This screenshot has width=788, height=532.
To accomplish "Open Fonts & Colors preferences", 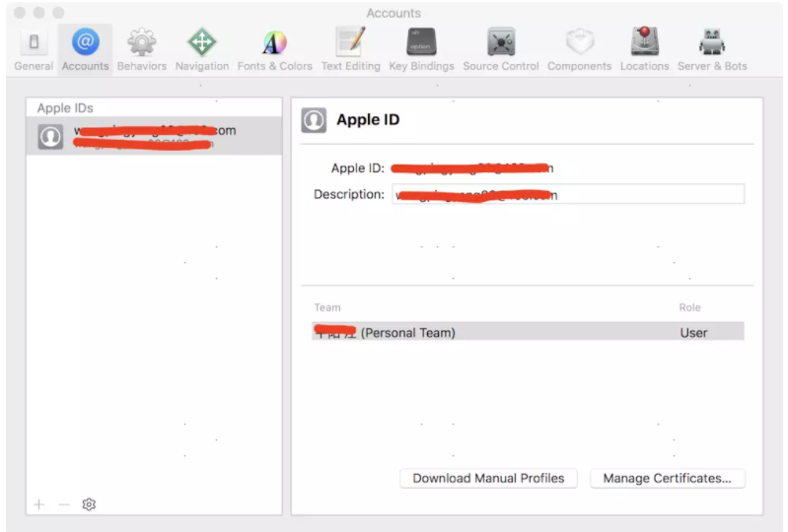I will (x=274, y=49).
